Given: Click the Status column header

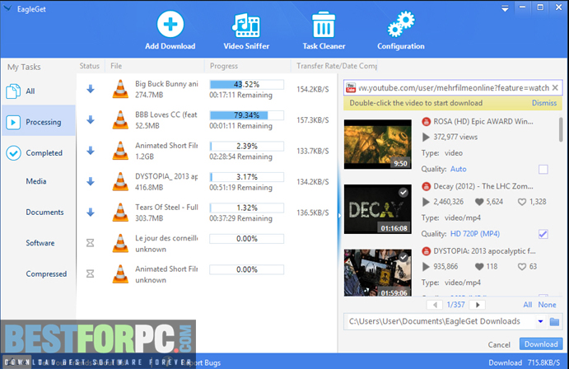Looking at the screenshot, I should point(90,66).
